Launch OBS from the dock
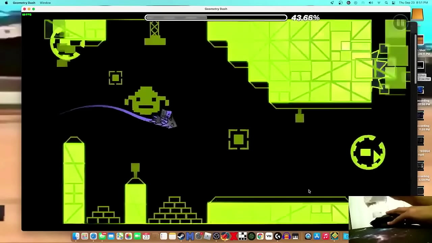The width and height of the screenshot is (432, 243). point(216,236)
